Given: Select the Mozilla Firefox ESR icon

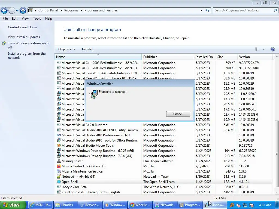Looking at the screenshot, I should click(59, 166).
